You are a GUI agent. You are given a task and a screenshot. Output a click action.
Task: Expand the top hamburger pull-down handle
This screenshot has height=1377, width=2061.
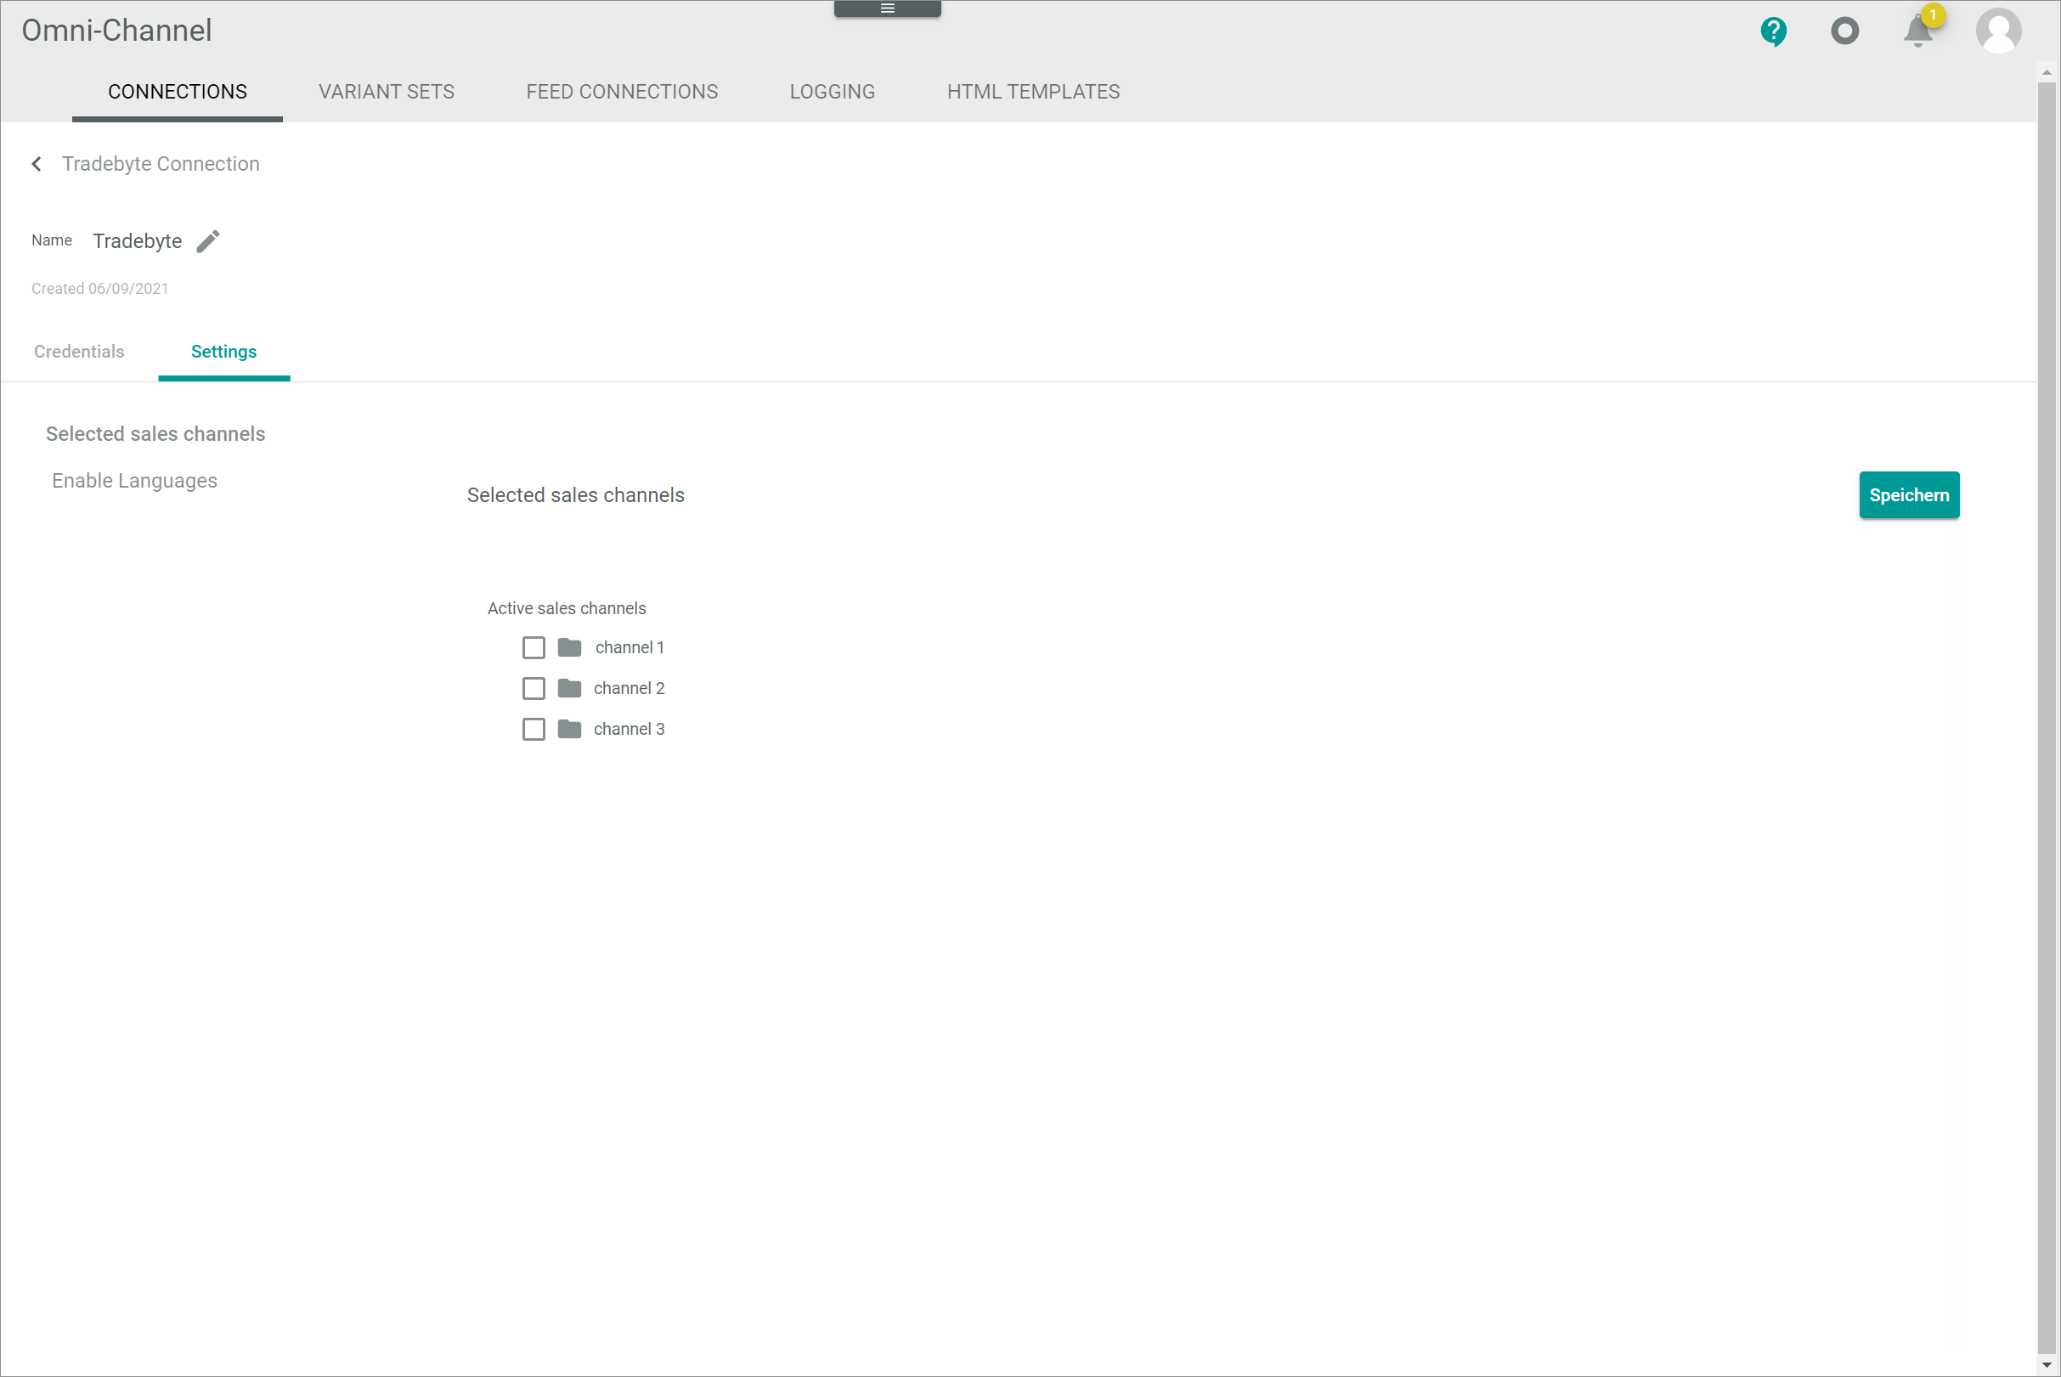887,8
